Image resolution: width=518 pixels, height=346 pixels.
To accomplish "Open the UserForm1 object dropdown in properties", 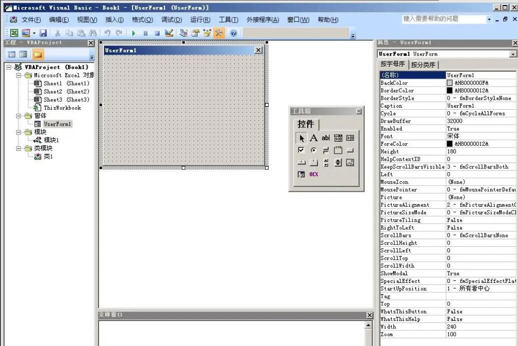I will click(x=512, y=54).
